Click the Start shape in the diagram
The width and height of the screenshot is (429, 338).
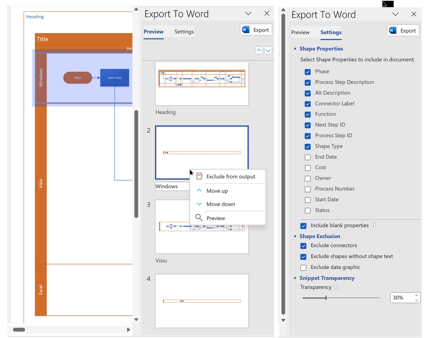pyautogui.click(x=77, y=78)
